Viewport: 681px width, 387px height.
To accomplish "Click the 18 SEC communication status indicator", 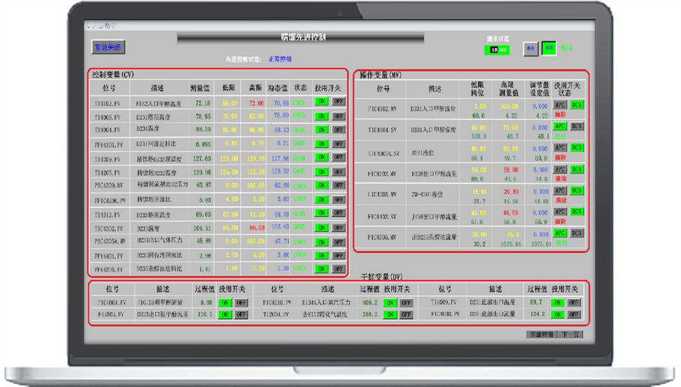I will [x=497, y=50].
